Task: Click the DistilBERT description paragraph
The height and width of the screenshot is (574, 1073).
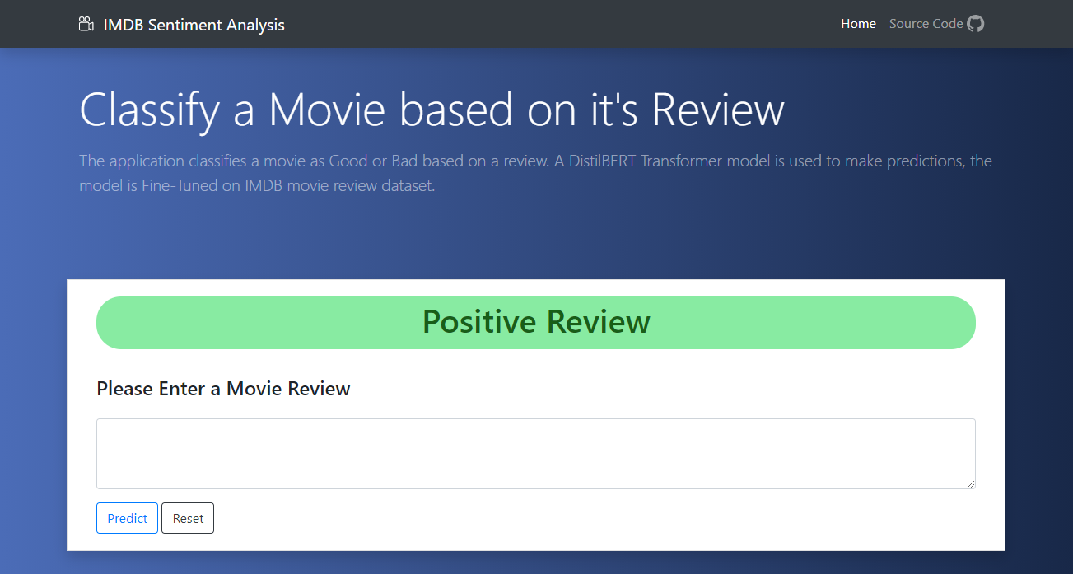Action: click(x=535, y=173)
